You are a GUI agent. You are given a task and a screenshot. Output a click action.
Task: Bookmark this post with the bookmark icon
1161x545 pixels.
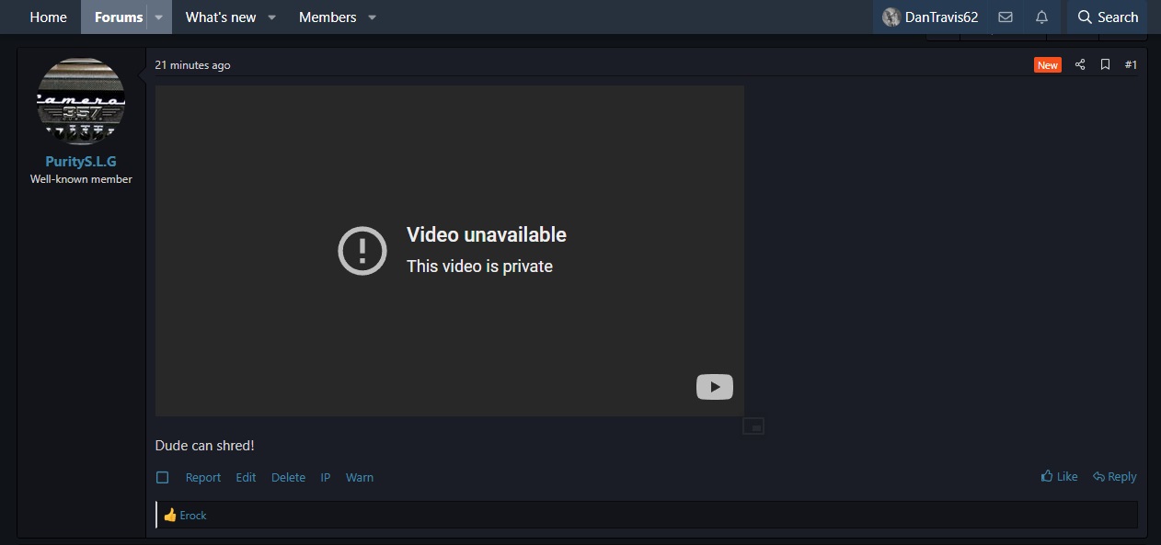click(1105, 64)
